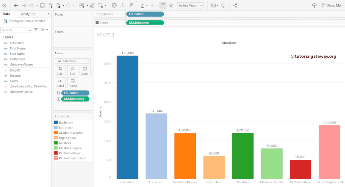Click the Graduate Degree legend color swatch
Image resolution: width=345 pixels, height=187 pixels.
[56, 133]
